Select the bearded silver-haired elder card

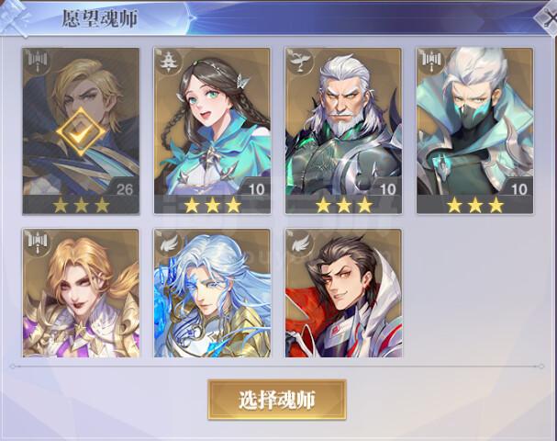point(343,130)
